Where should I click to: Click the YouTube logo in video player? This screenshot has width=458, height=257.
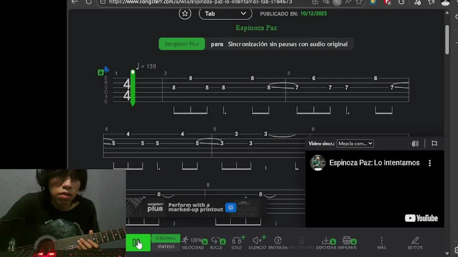pos(421,218)
